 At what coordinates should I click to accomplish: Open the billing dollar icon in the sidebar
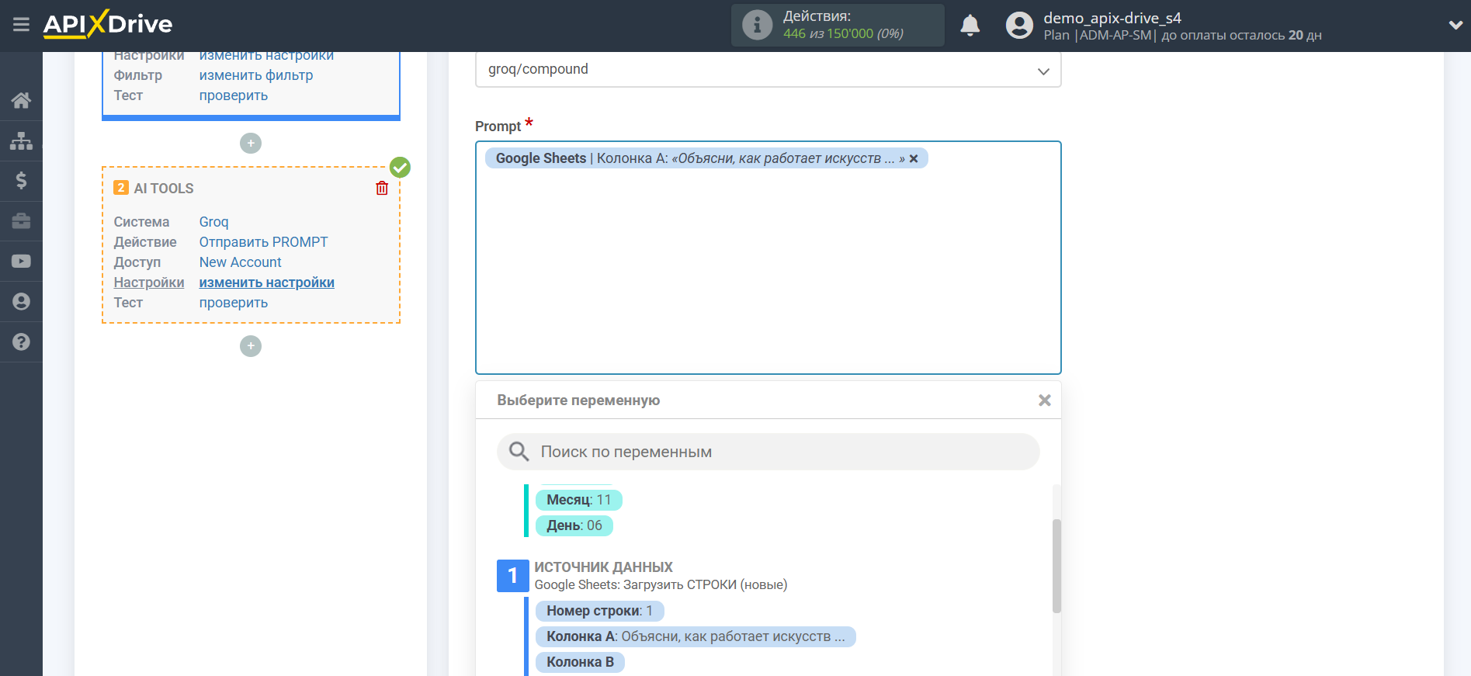21,181
